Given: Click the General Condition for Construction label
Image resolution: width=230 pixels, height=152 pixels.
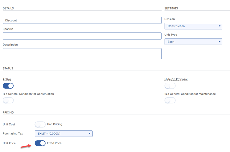Looking at the screenshot, I should [28, 94].
